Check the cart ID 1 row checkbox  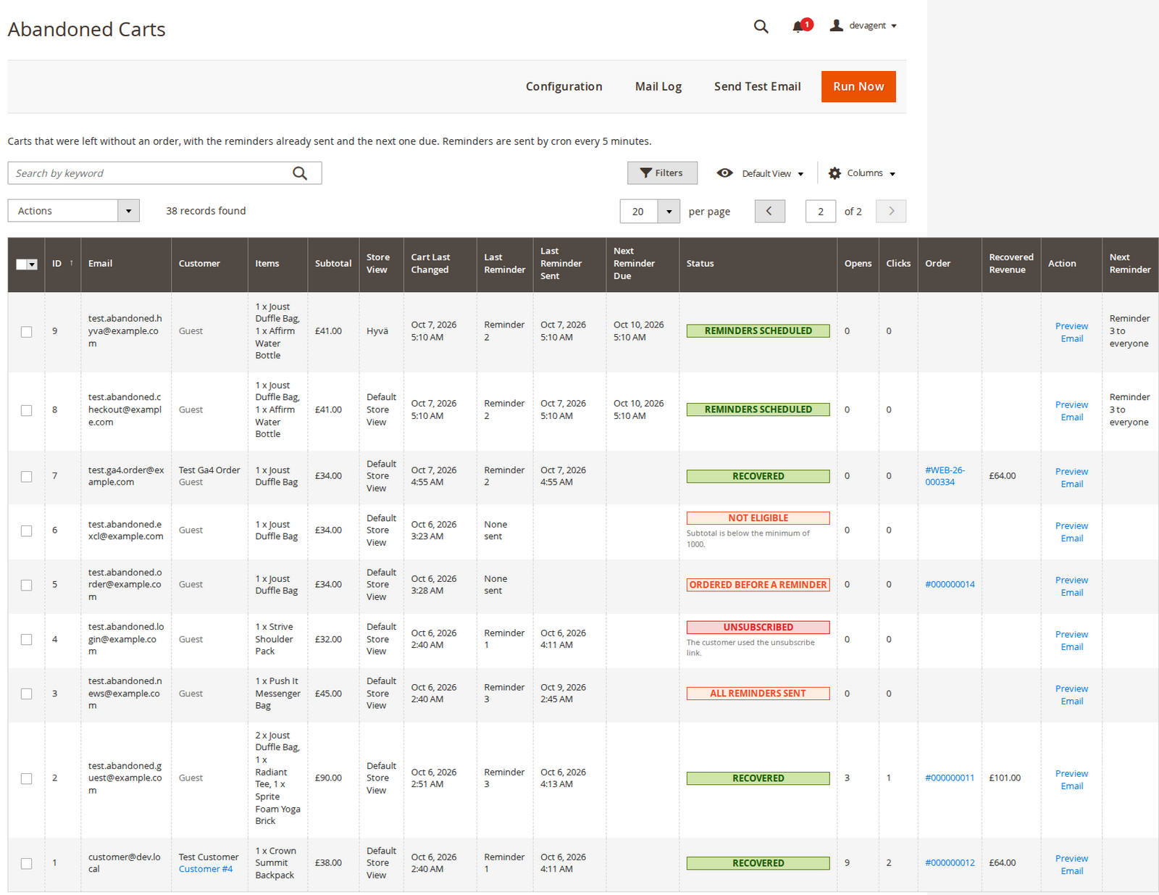click(x=27, y=863)
